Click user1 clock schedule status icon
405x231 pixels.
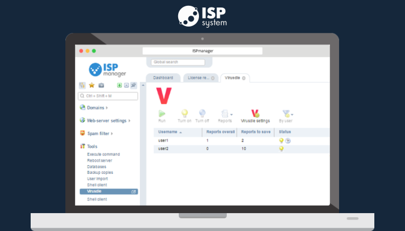click(x=288, y=141)
